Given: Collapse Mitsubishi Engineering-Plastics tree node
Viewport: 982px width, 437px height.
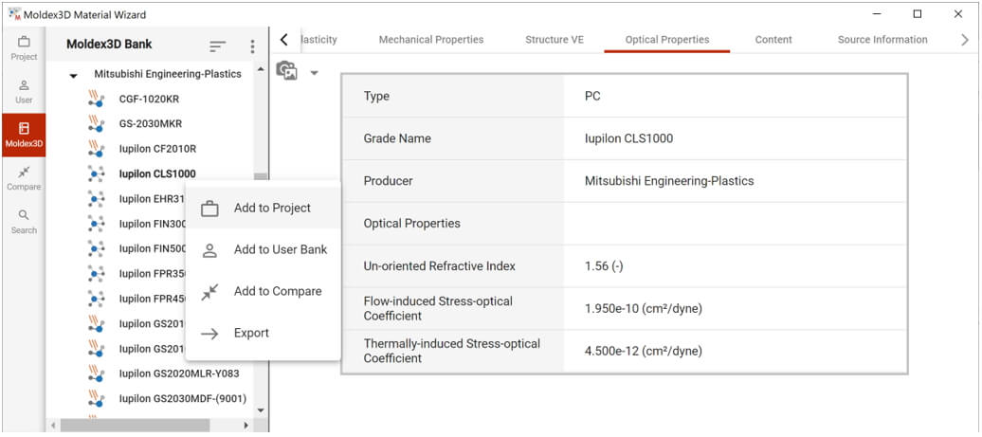Looking at the screenshot, I should pos(73,75).
